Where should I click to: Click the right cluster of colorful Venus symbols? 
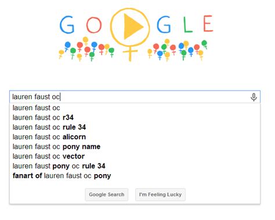[178, 50]
